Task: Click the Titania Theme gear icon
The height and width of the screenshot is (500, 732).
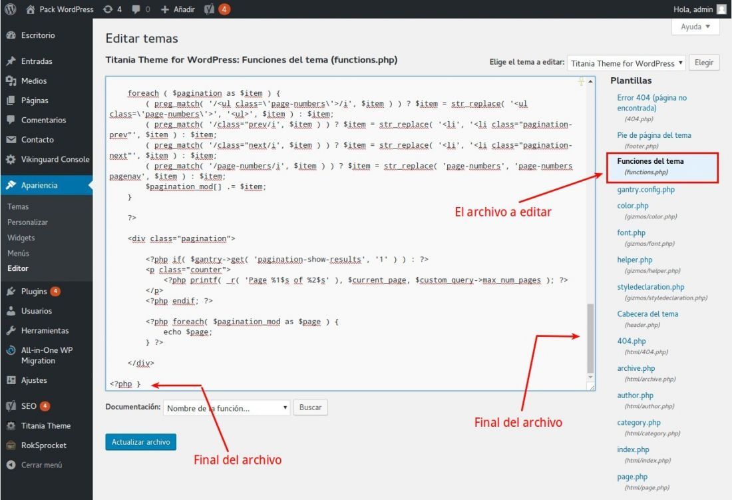Action: tap(11, 426)
